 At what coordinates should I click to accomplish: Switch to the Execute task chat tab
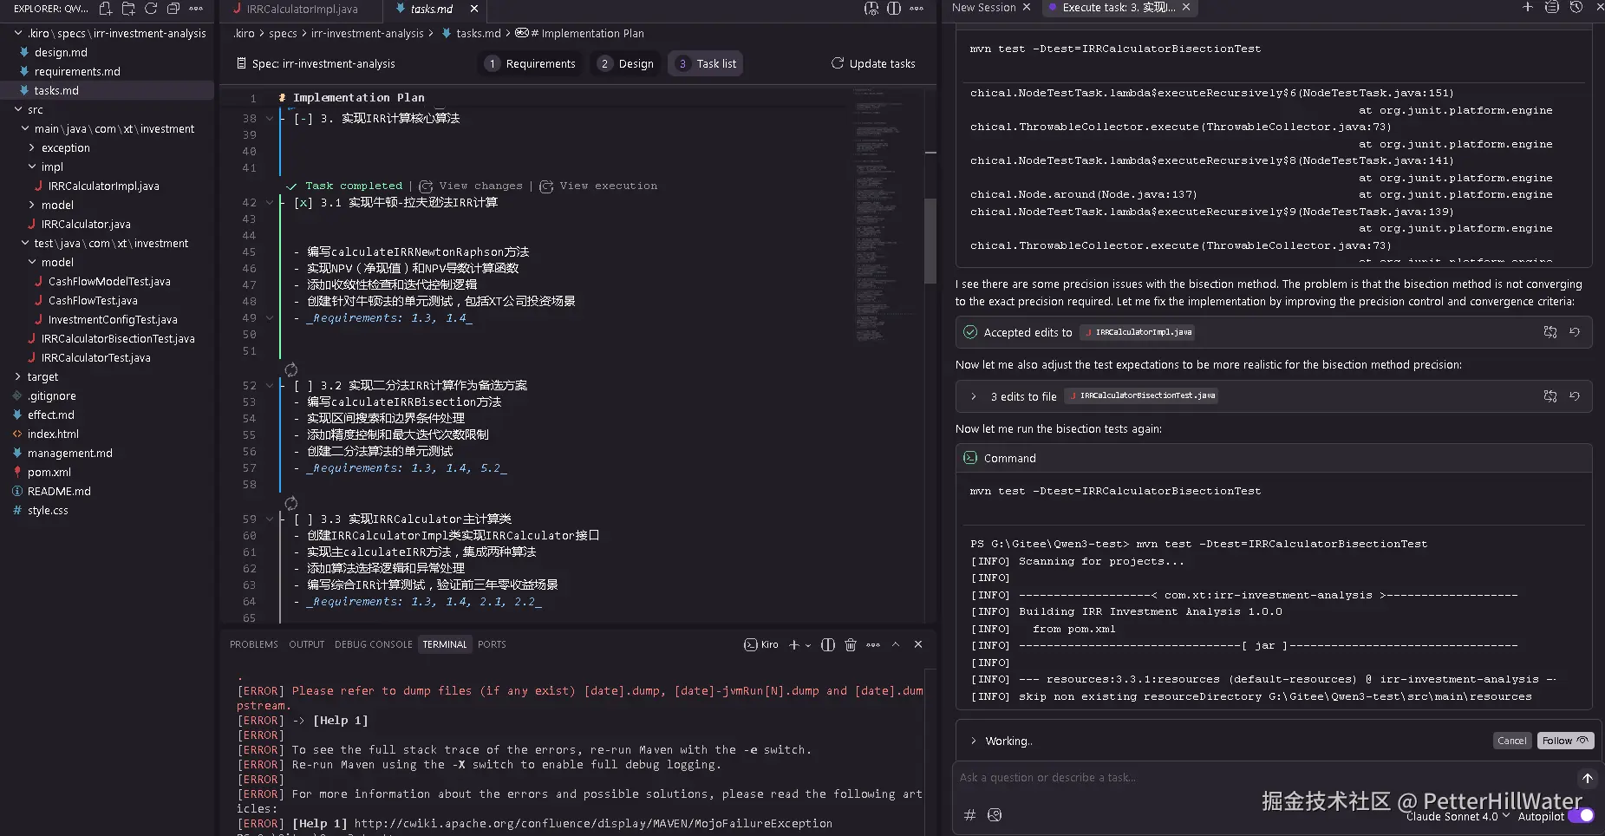[1119, 7]
